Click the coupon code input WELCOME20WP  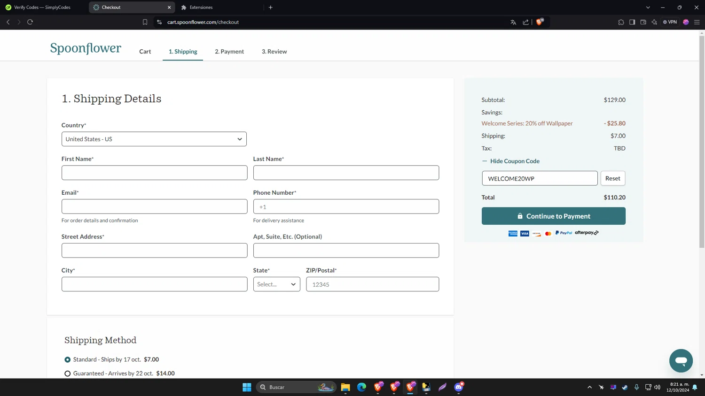pos(540,178)
